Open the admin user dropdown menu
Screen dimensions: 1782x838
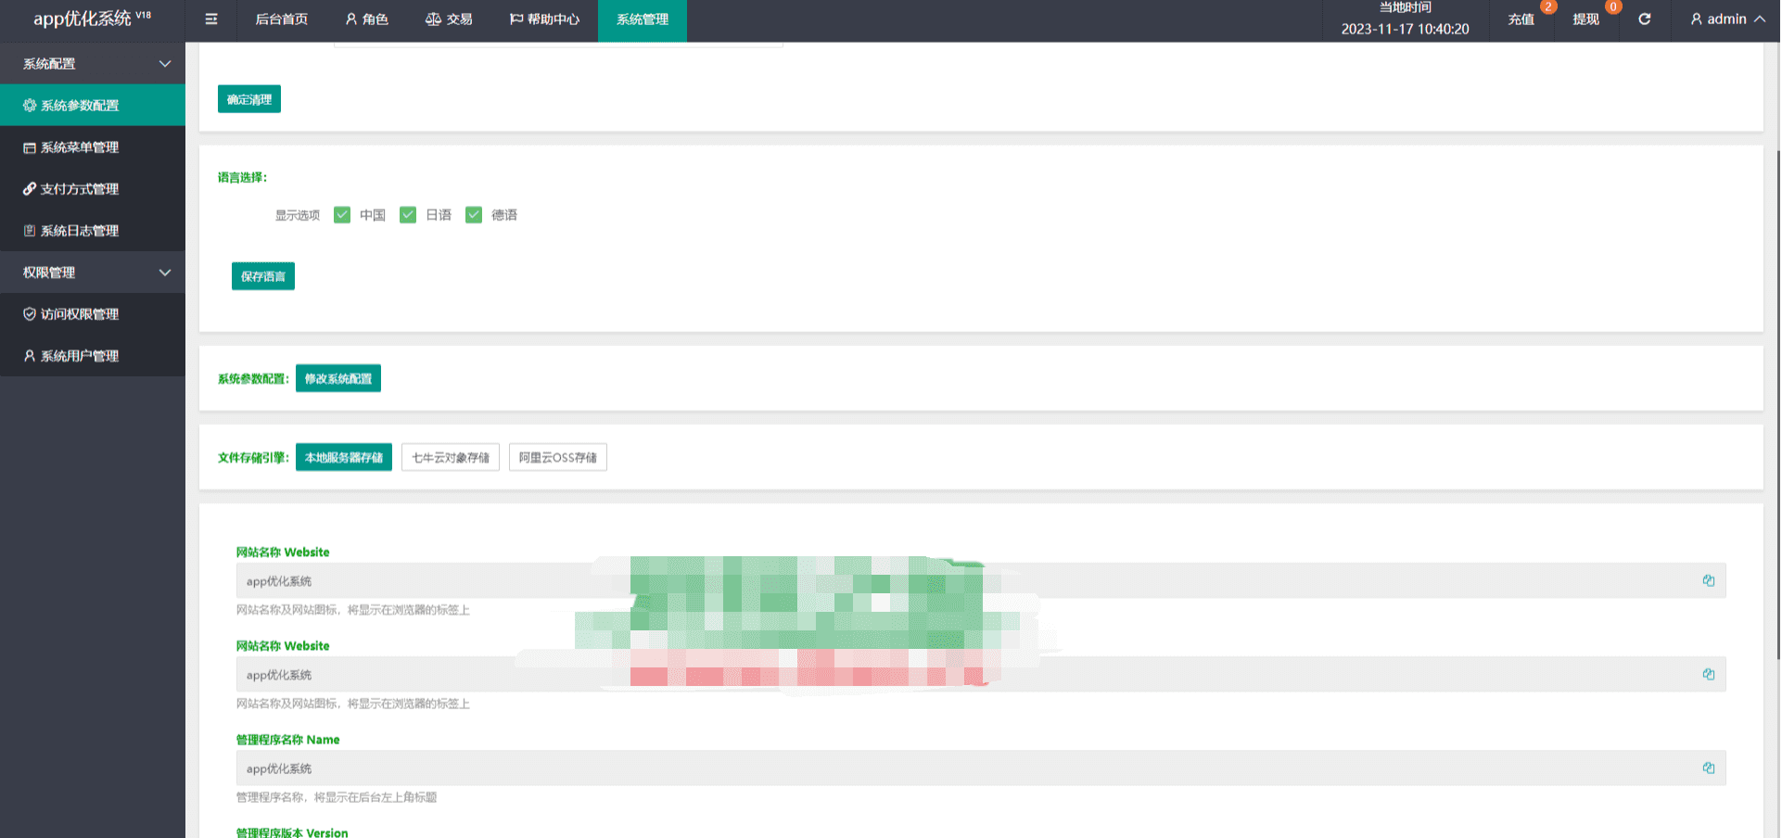point(1726,19)
